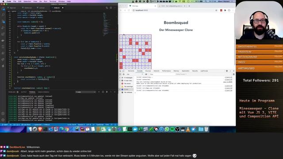283x159 pixels.
Task: Open the File menu in the menu bar
Action: [x=15, y=1]
